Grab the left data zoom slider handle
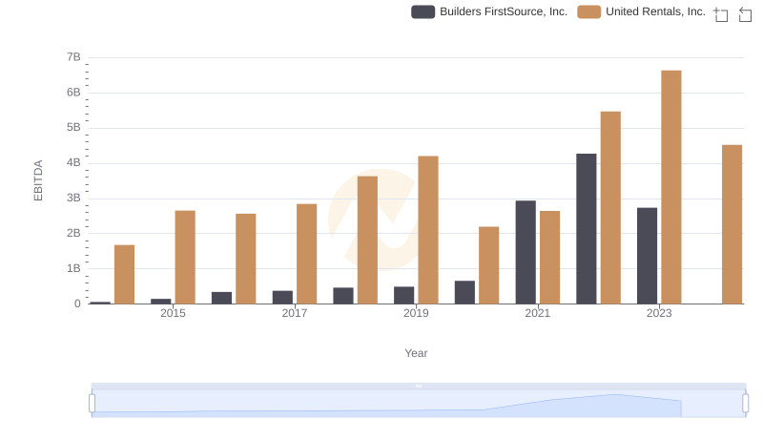The image size is (763, 440). 92,404
